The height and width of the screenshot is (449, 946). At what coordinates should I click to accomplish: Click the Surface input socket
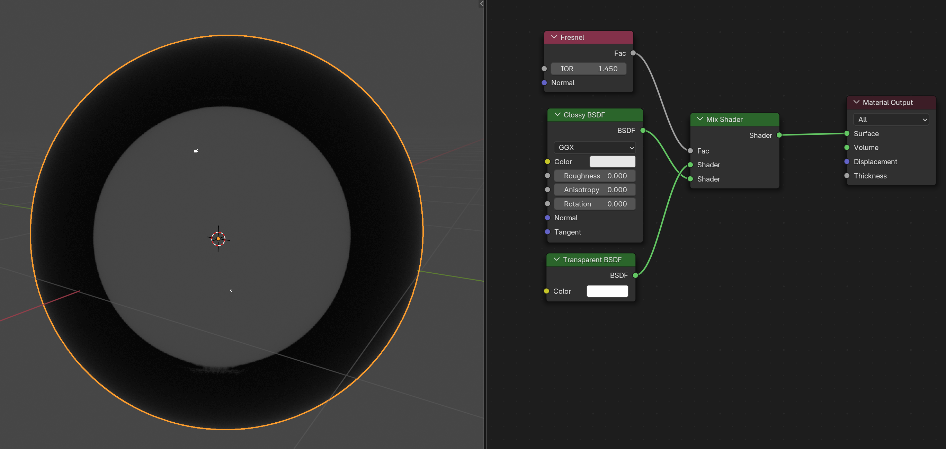(x=847, y=133)
